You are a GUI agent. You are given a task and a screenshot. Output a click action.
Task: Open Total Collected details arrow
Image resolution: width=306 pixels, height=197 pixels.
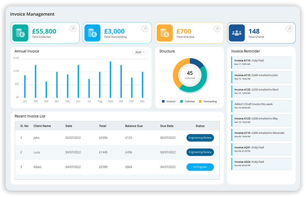point(72,29)
